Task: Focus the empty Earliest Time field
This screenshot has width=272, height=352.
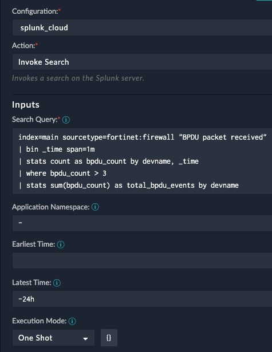Action: click(142, 260)
